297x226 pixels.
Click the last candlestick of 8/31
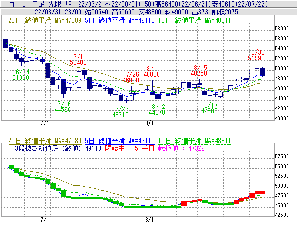262,72
